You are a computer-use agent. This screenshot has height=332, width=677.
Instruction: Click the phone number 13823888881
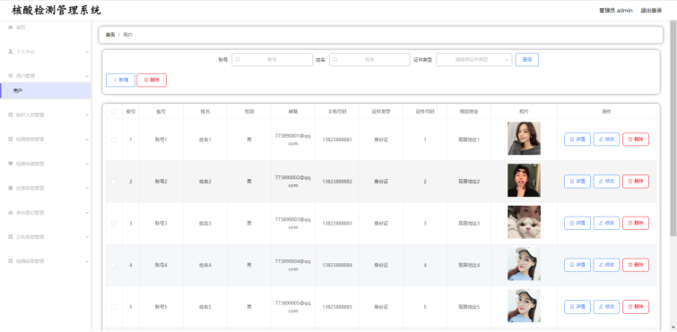(x=337, y=140)
